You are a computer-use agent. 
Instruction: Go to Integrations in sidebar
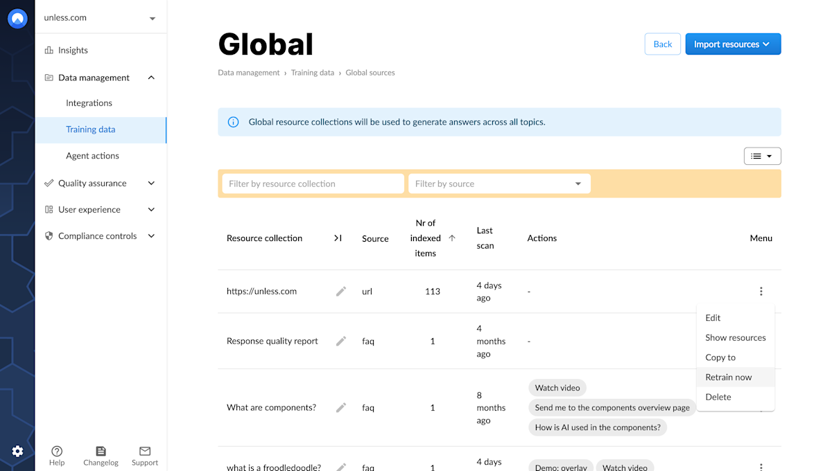(89, 103)
